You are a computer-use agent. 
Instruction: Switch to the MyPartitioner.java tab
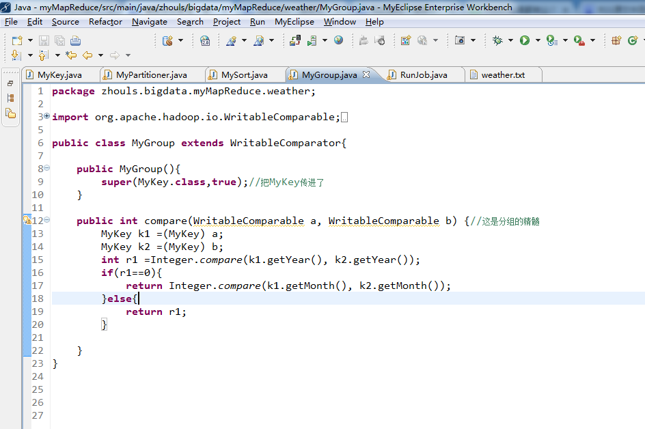click(x=152, y=75)
